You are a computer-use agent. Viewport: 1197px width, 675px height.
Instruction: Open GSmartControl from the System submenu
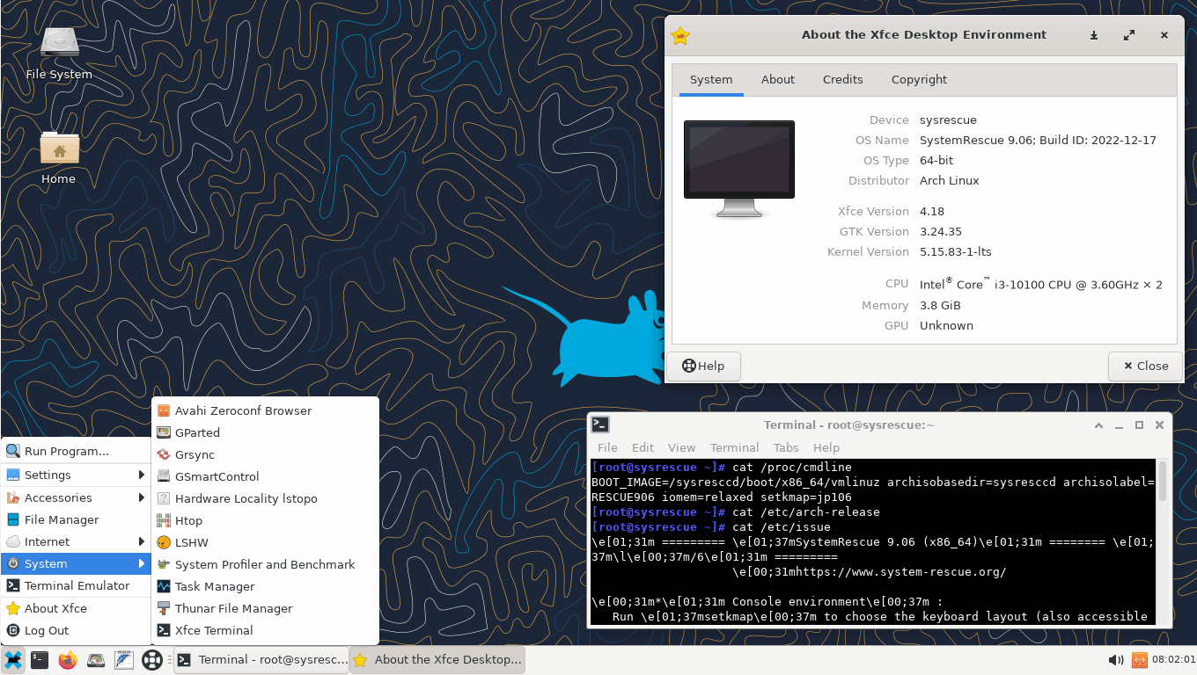[x=265, y=476]
